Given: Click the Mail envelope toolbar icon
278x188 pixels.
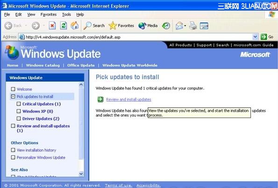Looking at the screenshot, I should [179, 26].
